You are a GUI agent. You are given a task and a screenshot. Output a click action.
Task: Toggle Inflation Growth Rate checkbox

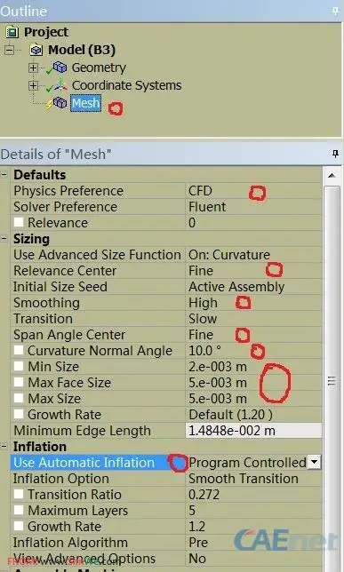click(x=19, y=527)
